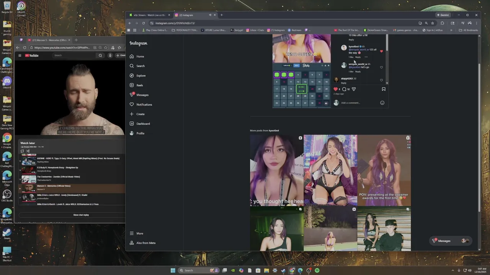Expand the More menu in Instagram

pyautogui.click(x=136, y=233)
